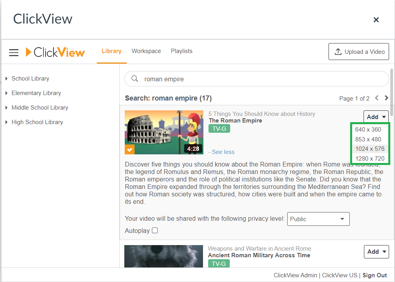Click the ClickView logo
The image size is (395, 282).
[55, 52]
